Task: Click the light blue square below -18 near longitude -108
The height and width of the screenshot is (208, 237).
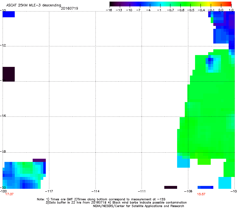Action: 183,162
